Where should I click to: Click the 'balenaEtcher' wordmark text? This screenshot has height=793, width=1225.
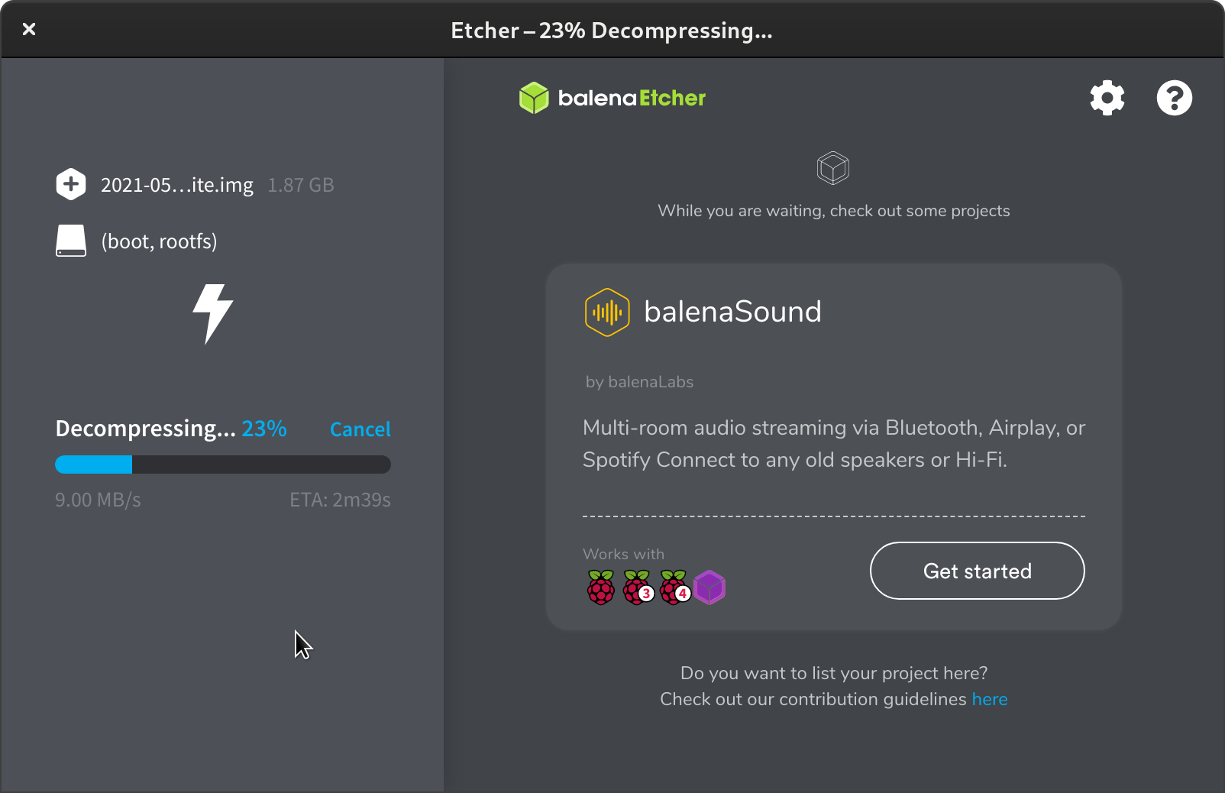point(632,98)
